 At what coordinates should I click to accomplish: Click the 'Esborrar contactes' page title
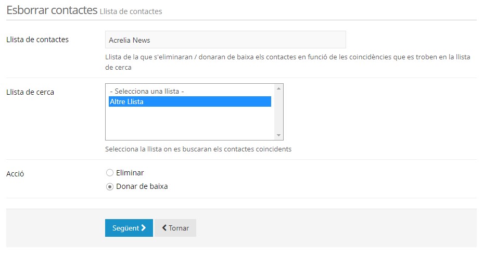click(x=52, y=10)
